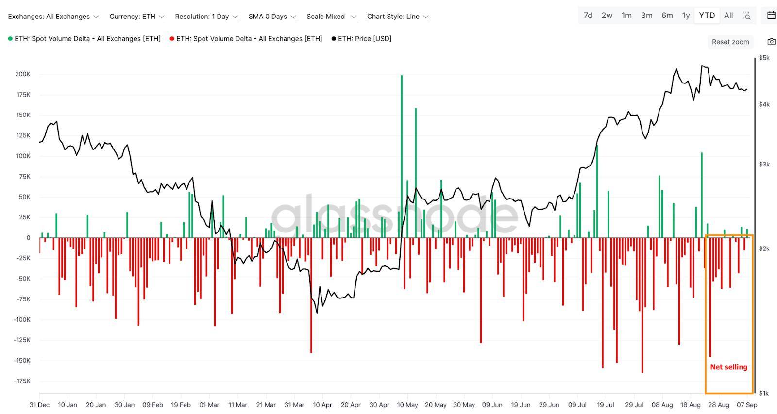The height and width of the screenshot is (414, 777).
Task: Open the Resolution: 1 Day dropdown
Action: (x=206, y=17)
